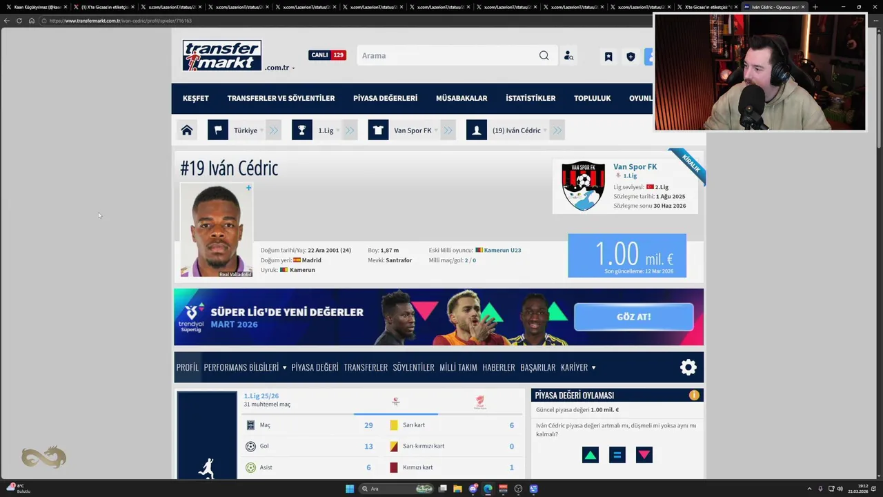Click the browser reload icon
Viewport: 883px width, 497px height.
(19, 21)
